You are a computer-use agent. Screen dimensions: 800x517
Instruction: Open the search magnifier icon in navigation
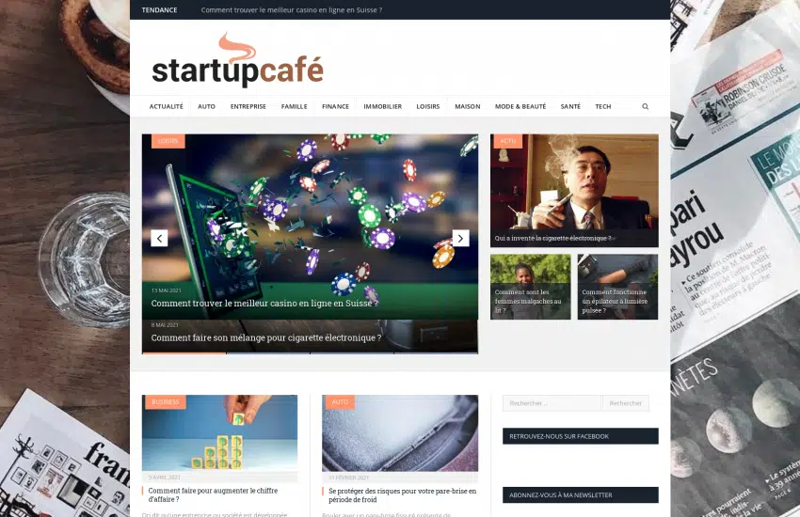click(x=645, y=106)
